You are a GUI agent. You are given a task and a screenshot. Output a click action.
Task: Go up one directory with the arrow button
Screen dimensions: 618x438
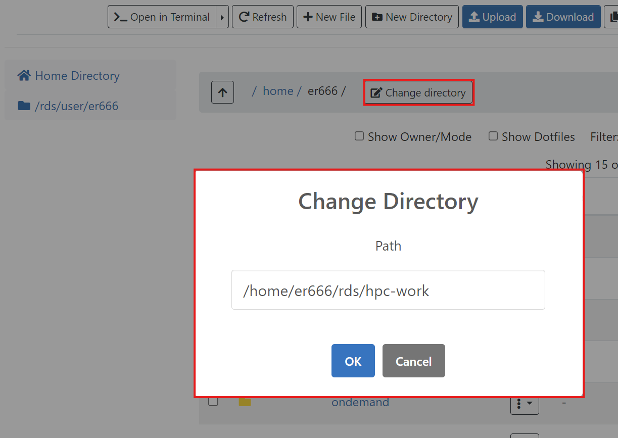coord(222,92)
